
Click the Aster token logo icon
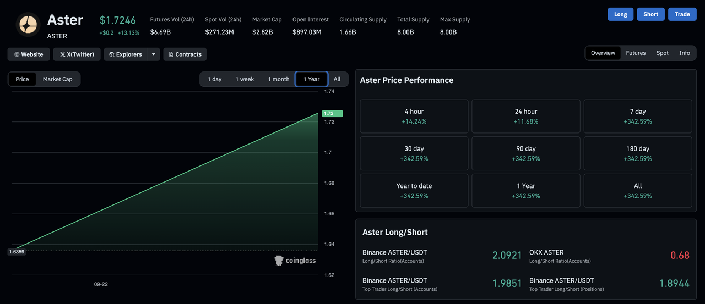point(28,25)
